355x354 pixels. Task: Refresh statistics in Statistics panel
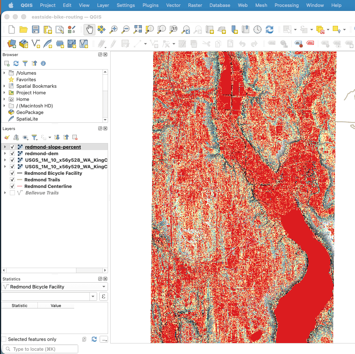click(94, 339)
